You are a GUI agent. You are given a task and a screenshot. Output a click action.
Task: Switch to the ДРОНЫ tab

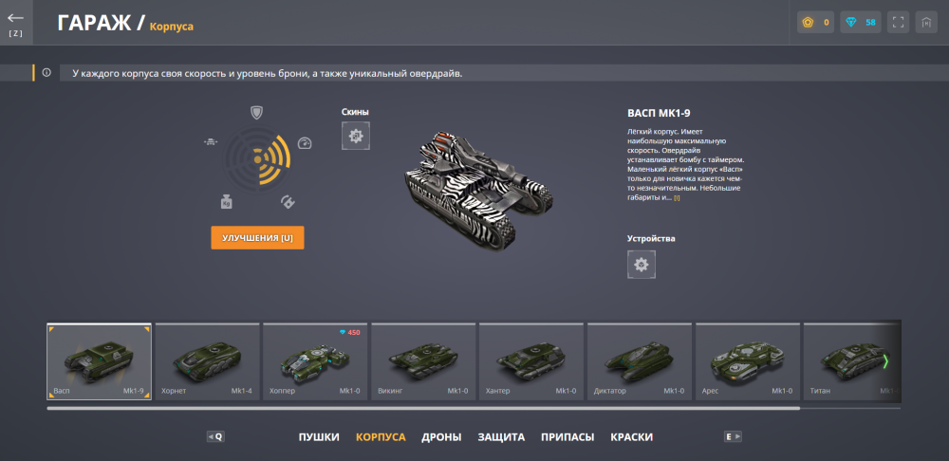pos(441,436)
